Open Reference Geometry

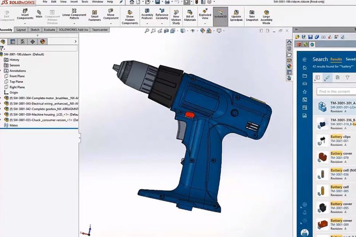coord(162,14)
